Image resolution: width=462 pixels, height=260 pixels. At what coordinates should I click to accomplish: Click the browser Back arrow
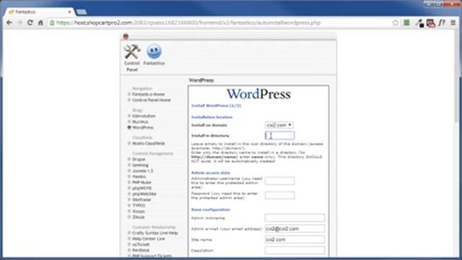click(x=9, y=22)
